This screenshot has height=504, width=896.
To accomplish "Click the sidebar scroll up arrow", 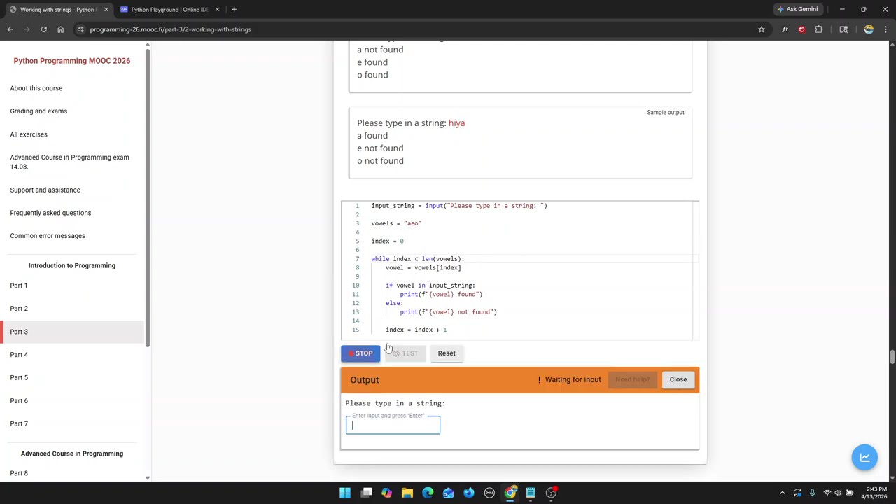I will (147, 45).
